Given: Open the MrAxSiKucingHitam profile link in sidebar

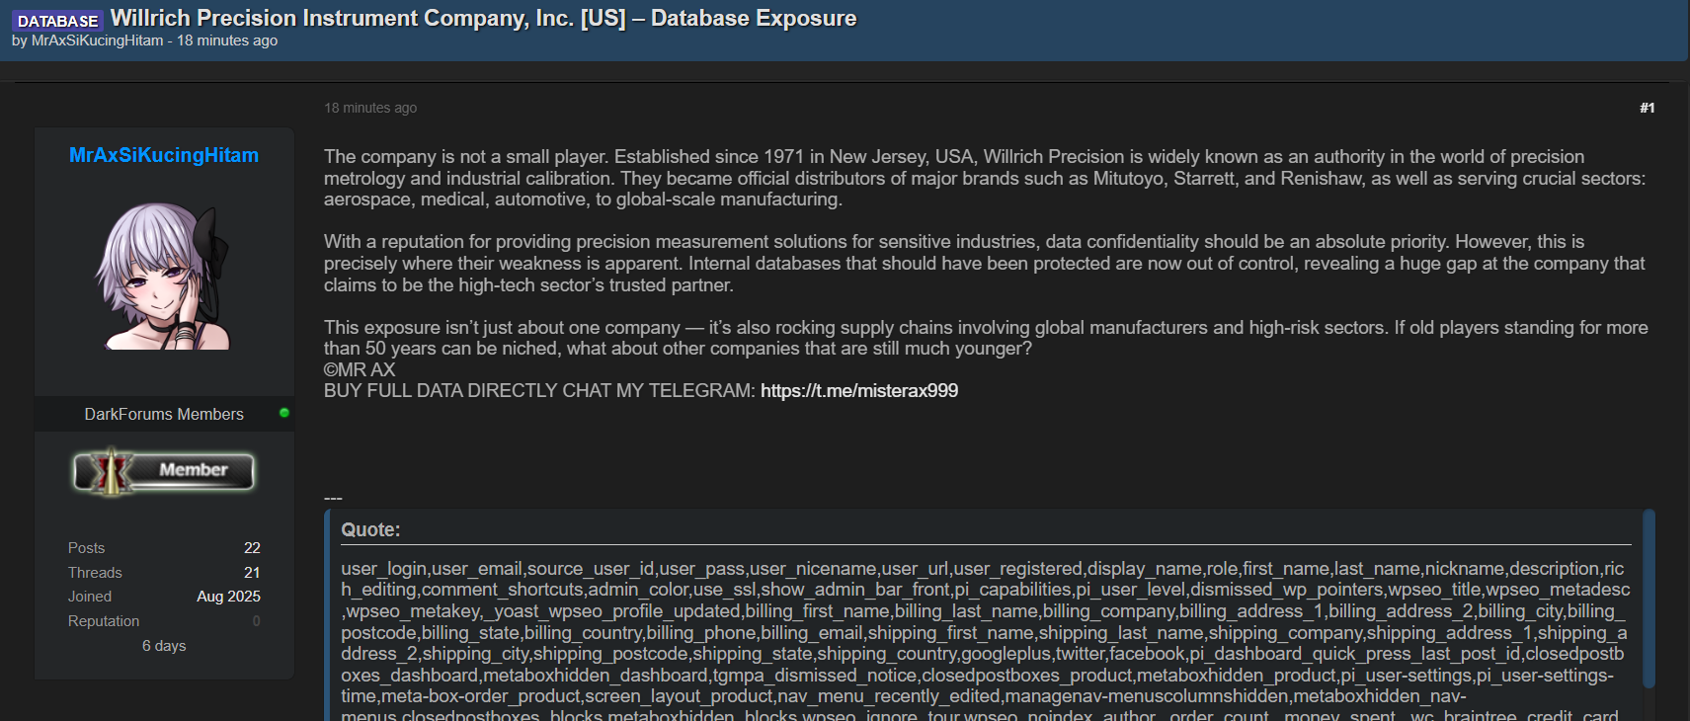Looking at the screenshot, I should [x=164, y=155].
